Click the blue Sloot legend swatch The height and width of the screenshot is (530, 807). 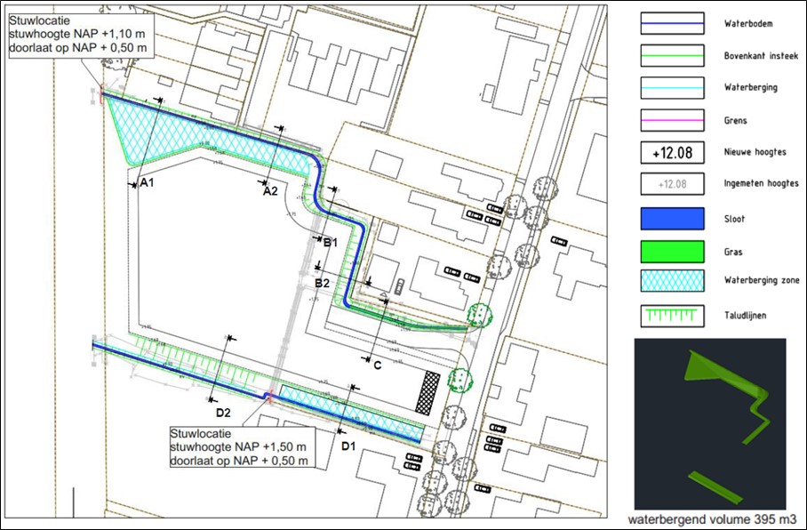point(672,219)
